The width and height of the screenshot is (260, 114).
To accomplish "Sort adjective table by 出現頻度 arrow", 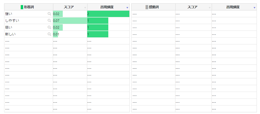I will tap(127, 8).
